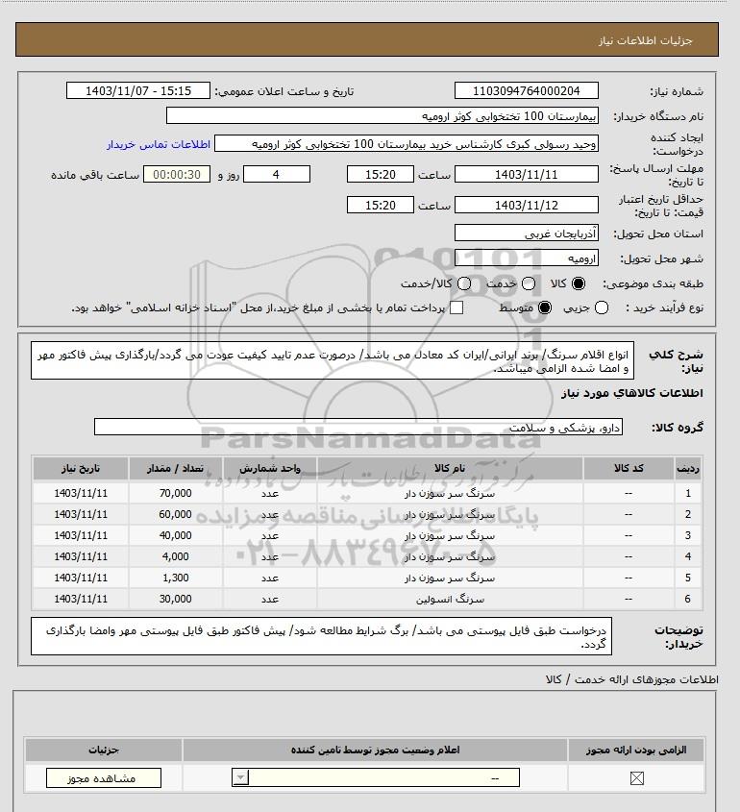740x812 pixels.
Task: Click the تعداد / مقدار column header
Action: (x=176, y=468)
